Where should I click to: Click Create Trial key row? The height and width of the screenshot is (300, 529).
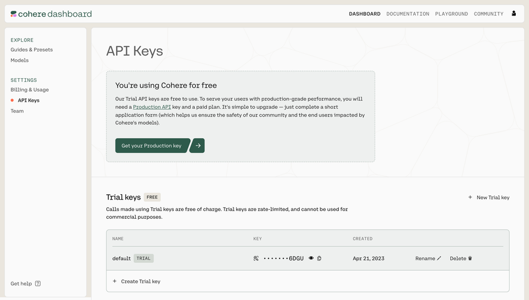pos(308,281)
